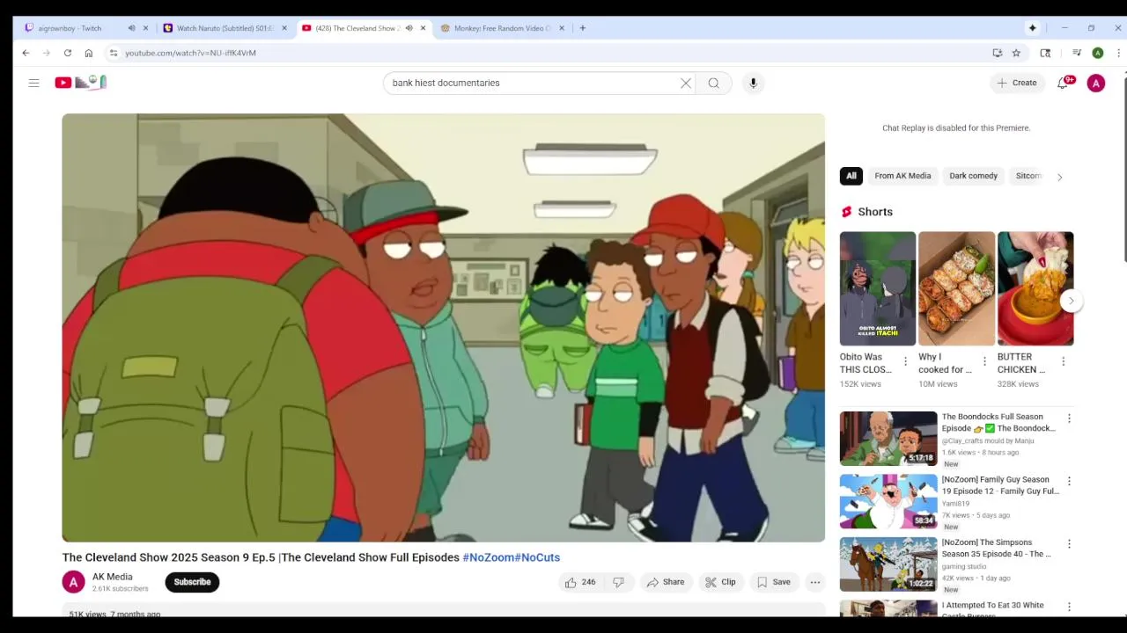The width and height of the screenshot is (1127, 633).
Task: Mute the Cleveland Show tab audio
Action: [409, 28]
